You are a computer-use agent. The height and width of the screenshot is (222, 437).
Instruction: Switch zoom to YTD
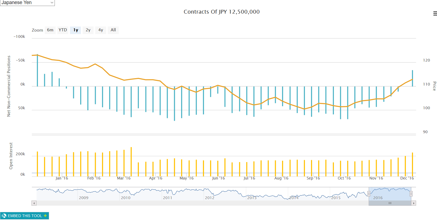point(63,30)
